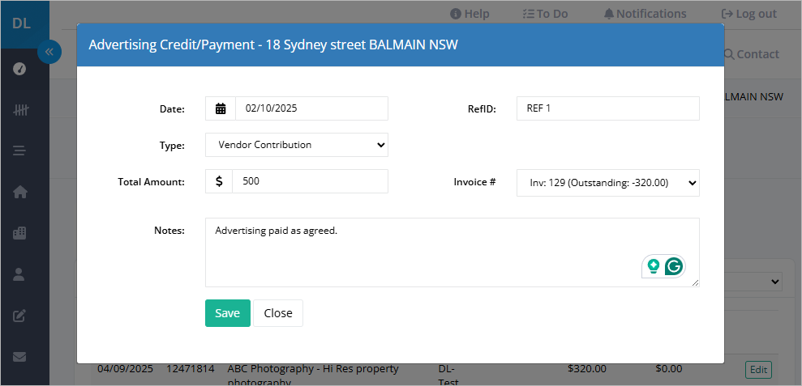Viewport: 802px width, 386px height.
Task: Grab the Notes textarea resize handle
Action: point(695,283)
